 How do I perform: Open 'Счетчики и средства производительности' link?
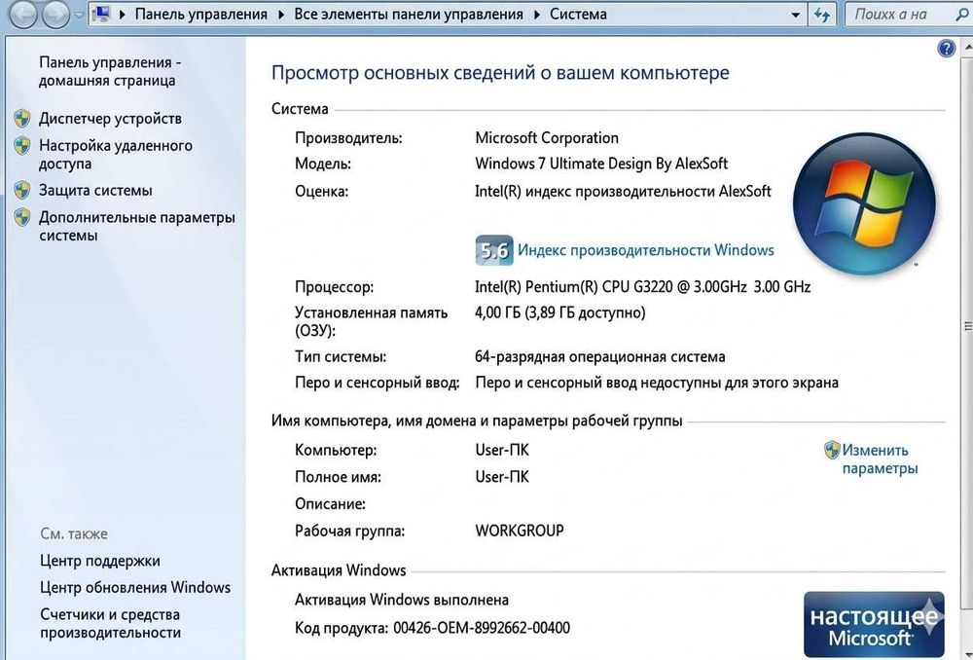coord(111,623)
